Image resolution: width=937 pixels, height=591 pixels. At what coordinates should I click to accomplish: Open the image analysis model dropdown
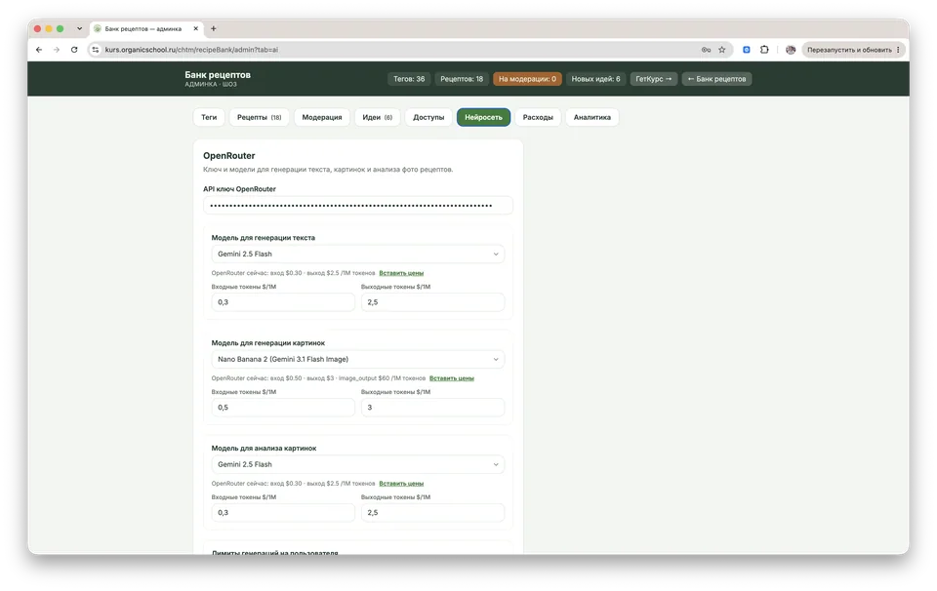pyautogui.click(x=357, y=464)
